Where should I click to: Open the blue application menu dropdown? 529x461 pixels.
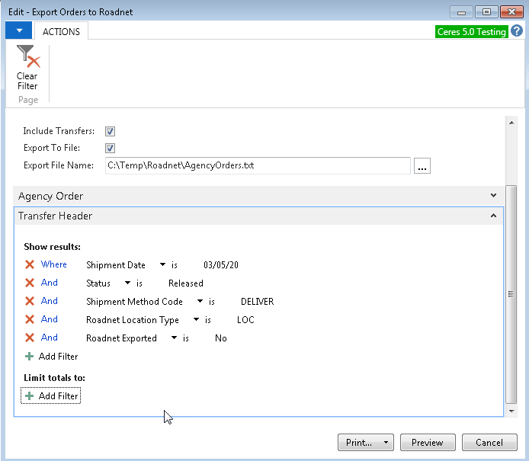tap(18, 30)
